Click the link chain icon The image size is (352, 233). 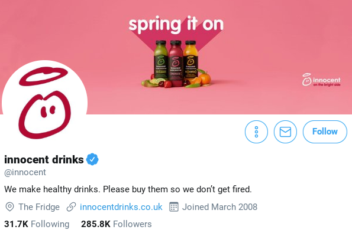tap(72, 207)
